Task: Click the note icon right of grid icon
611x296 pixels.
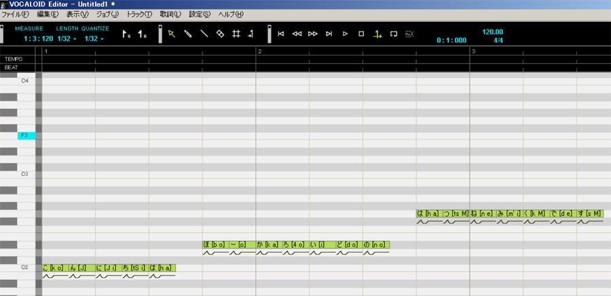Action: (x=251, y=34)
